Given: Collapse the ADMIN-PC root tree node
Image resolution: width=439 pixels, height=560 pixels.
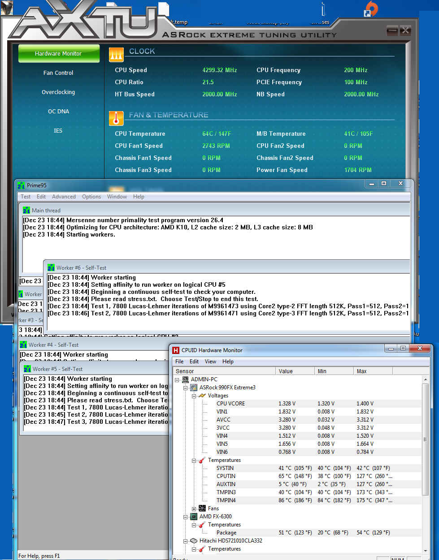Looking at the screenshot, I should point(177,379).
